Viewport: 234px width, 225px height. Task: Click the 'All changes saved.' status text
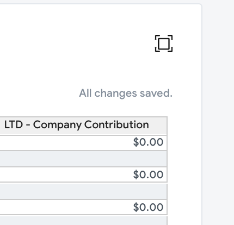pyautogui.click(x=126, y=93)
